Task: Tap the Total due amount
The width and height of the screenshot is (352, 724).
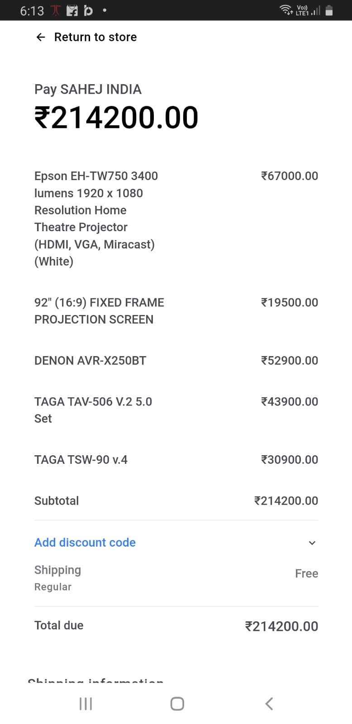Action: tap(281, 626)
